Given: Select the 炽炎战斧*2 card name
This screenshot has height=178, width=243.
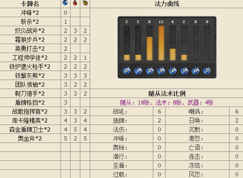Looking at the screenshot, I should pyautogui.click(x=30, y=31).
